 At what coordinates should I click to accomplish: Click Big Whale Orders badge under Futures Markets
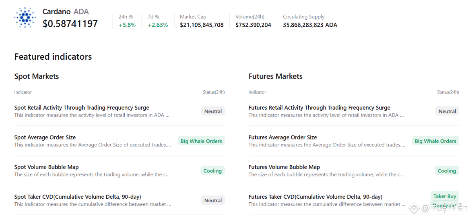click(x=435, y=141)
